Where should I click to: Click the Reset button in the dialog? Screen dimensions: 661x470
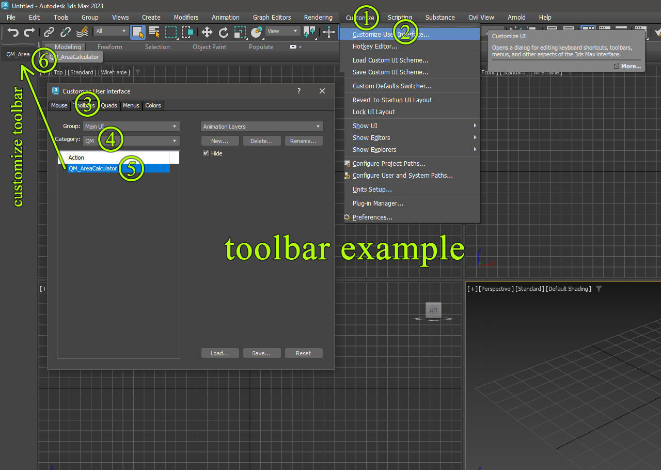[304, 353]
